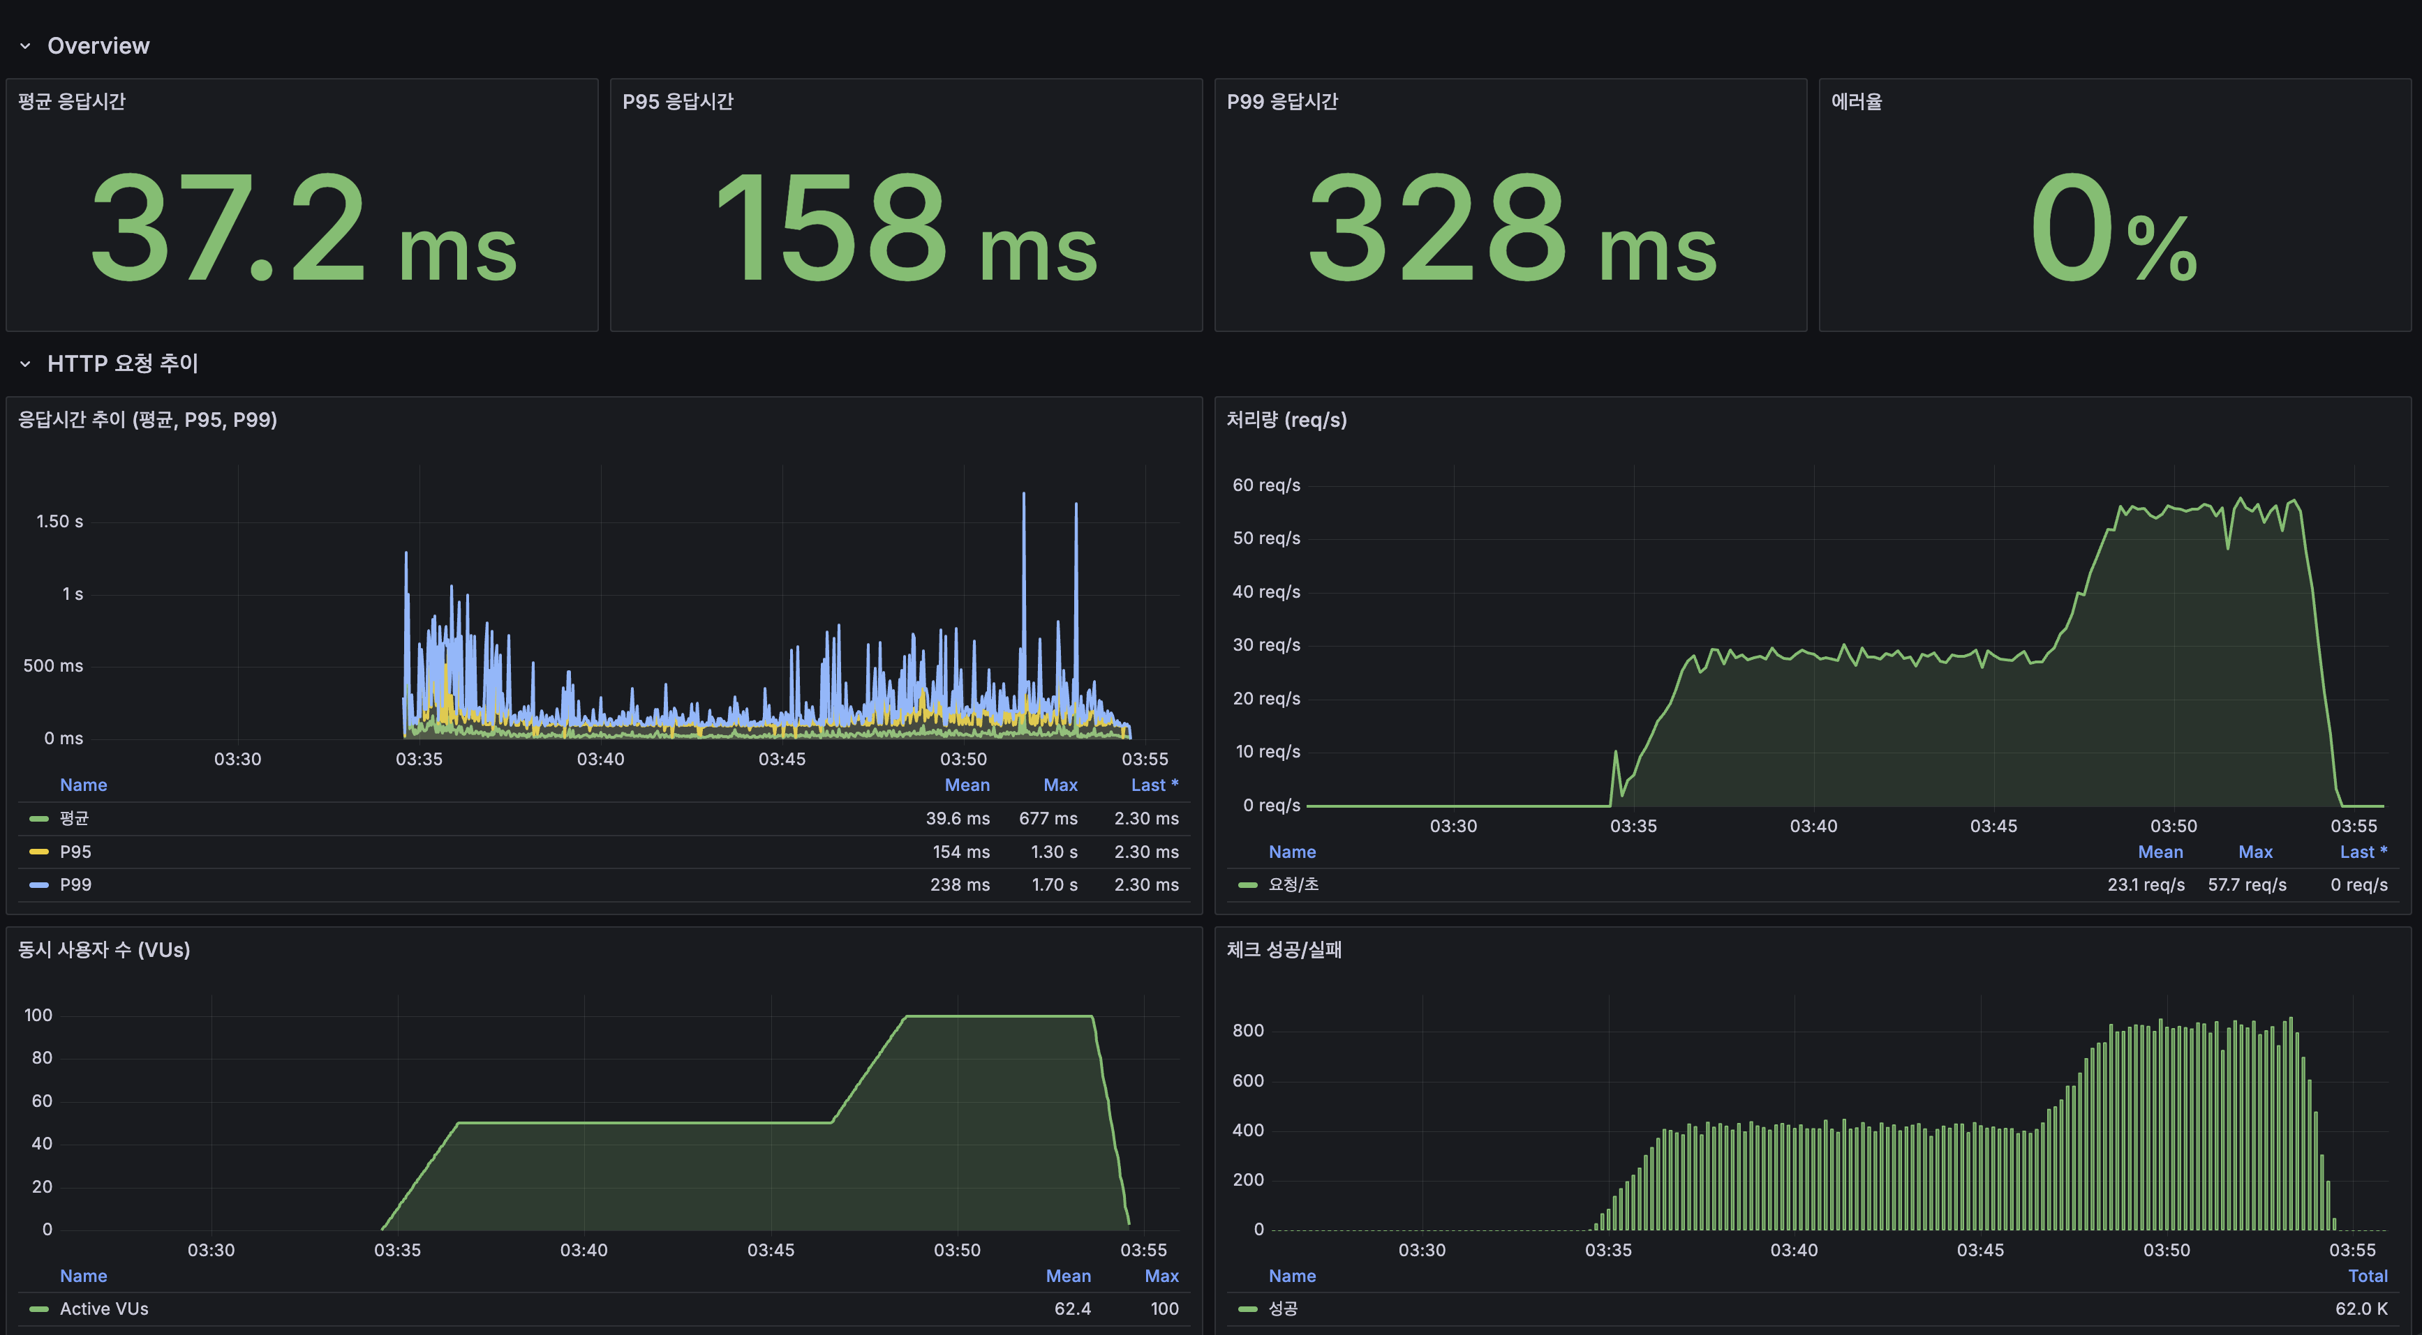
Task: Click the 성공 legend item in checks panel
Action: point(1282,1308)
